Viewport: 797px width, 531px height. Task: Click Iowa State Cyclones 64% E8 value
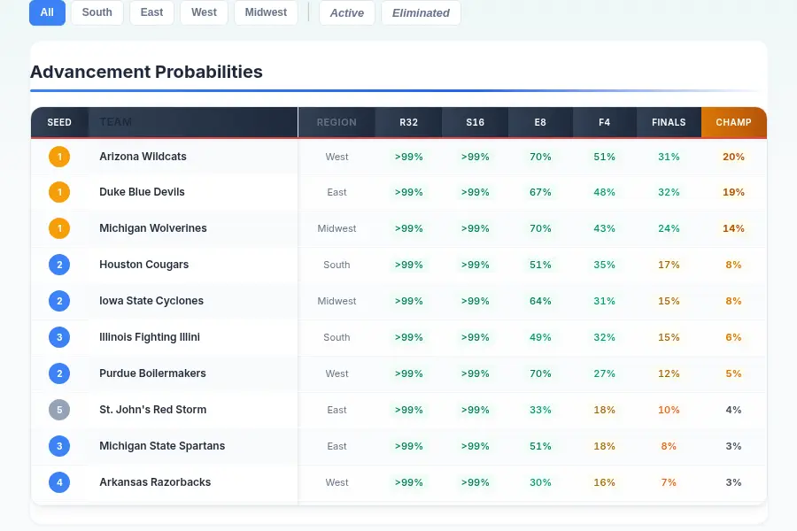pos(540,301)
